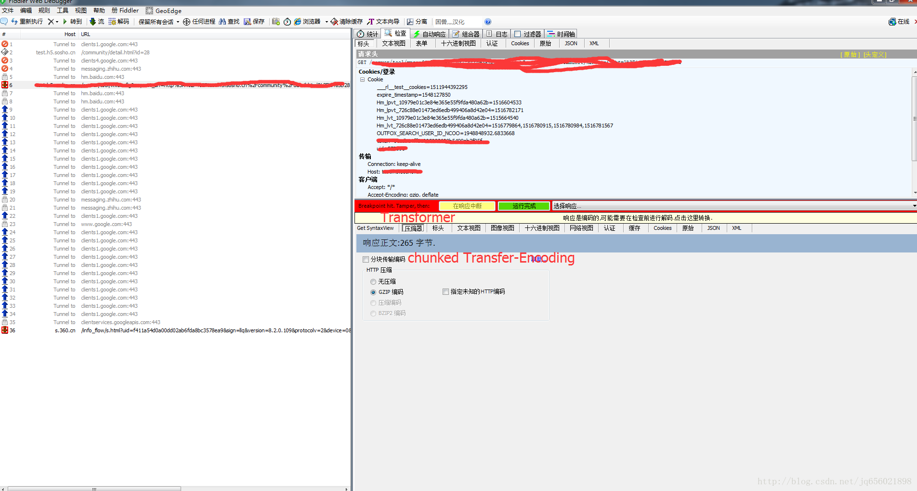Click the comment bubble icon in toolbar
The image size is (917, 491).
point(4,22)
